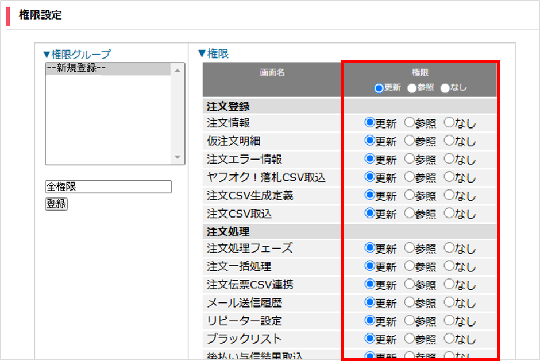Set 注文情報 permission to 参照
This screenshot has height=361, width=540.
coord(409,122)
